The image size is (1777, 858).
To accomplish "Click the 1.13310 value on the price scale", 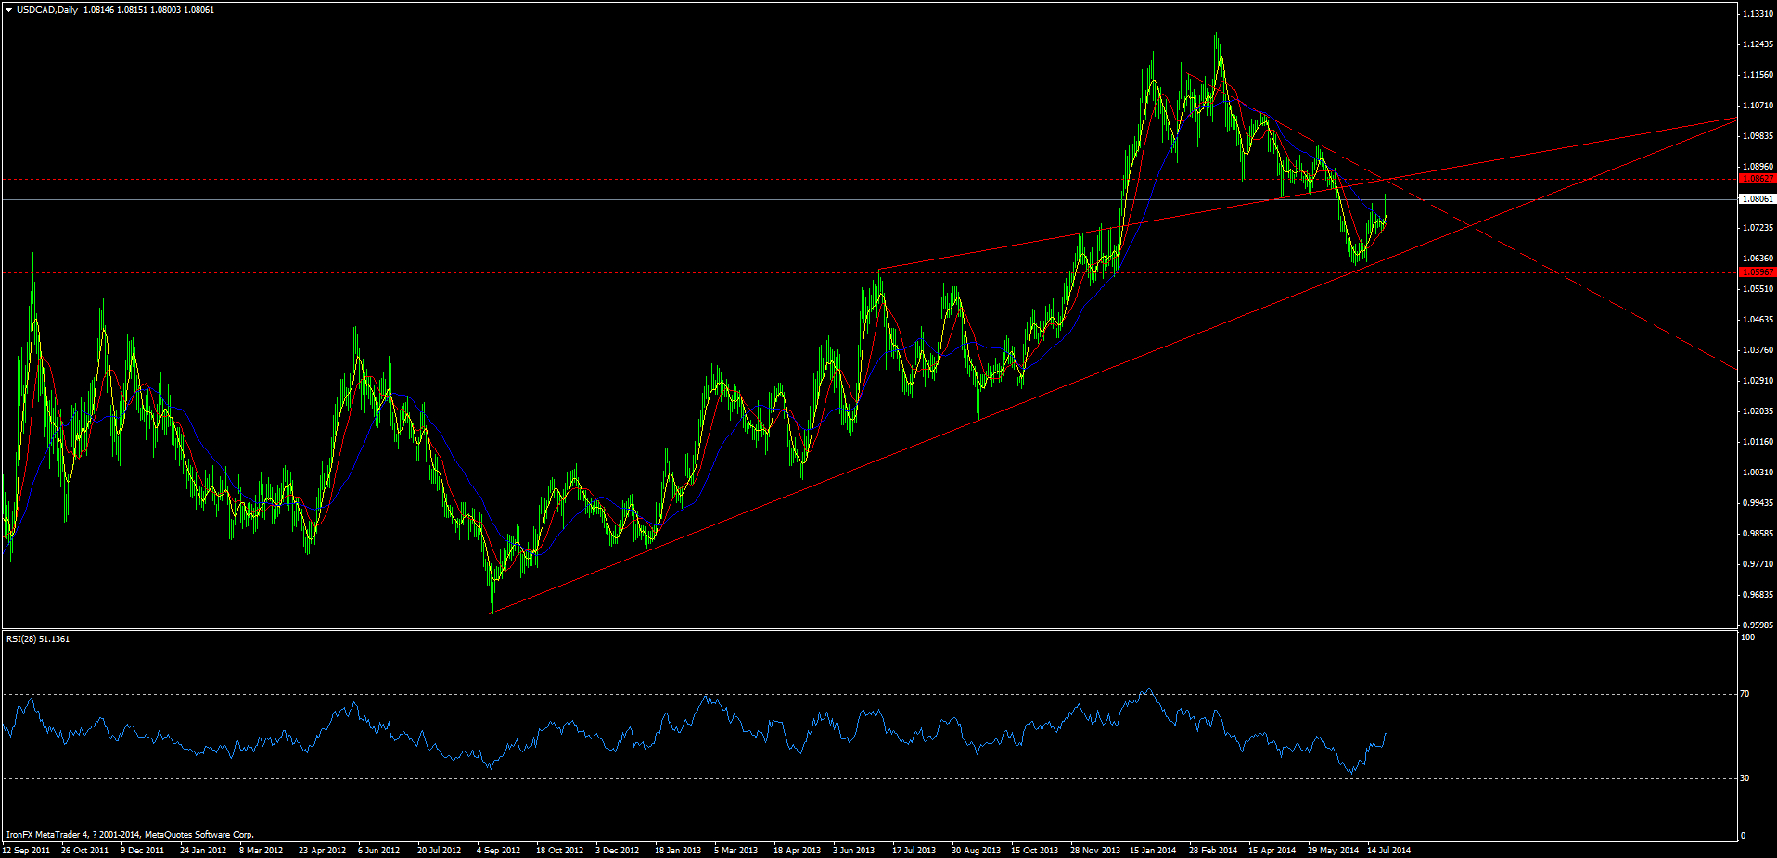I will (x=1757, y=14).
